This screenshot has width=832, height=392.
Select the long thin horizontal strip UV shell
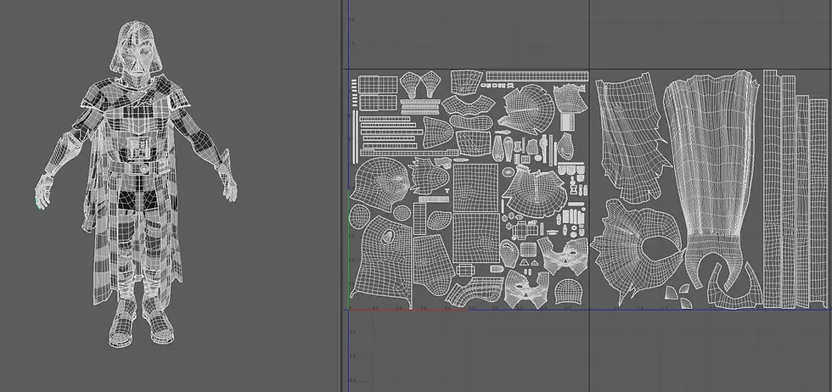537,76
